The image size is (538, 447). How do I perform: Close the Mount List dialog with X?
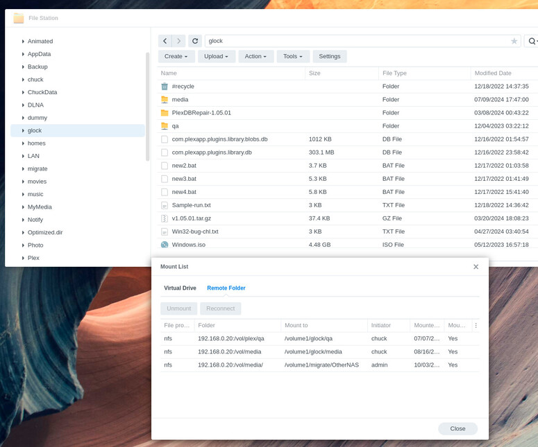coord(476,267)
